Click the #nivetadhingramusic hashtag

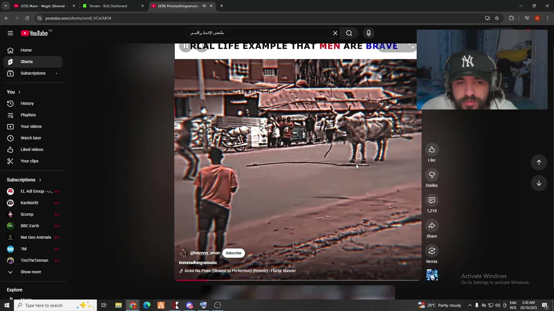198,263
